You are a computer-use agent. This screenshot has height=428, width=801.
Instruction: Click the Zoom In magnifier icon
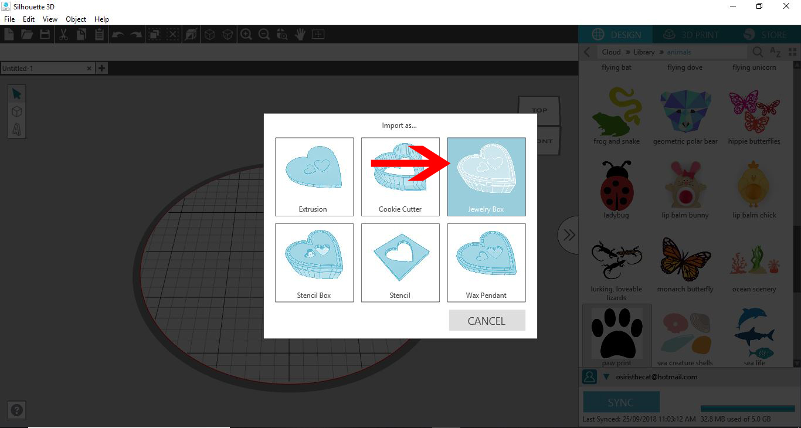click(x=246, y=35)
